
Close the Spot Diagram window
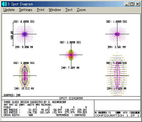137,4
